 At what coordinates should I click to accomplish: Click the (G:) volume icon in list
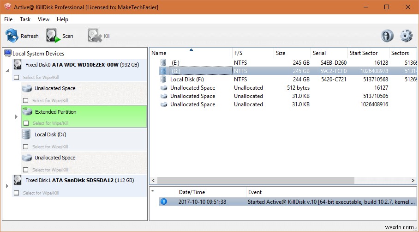pyautogui.click(x=163, y=71)
